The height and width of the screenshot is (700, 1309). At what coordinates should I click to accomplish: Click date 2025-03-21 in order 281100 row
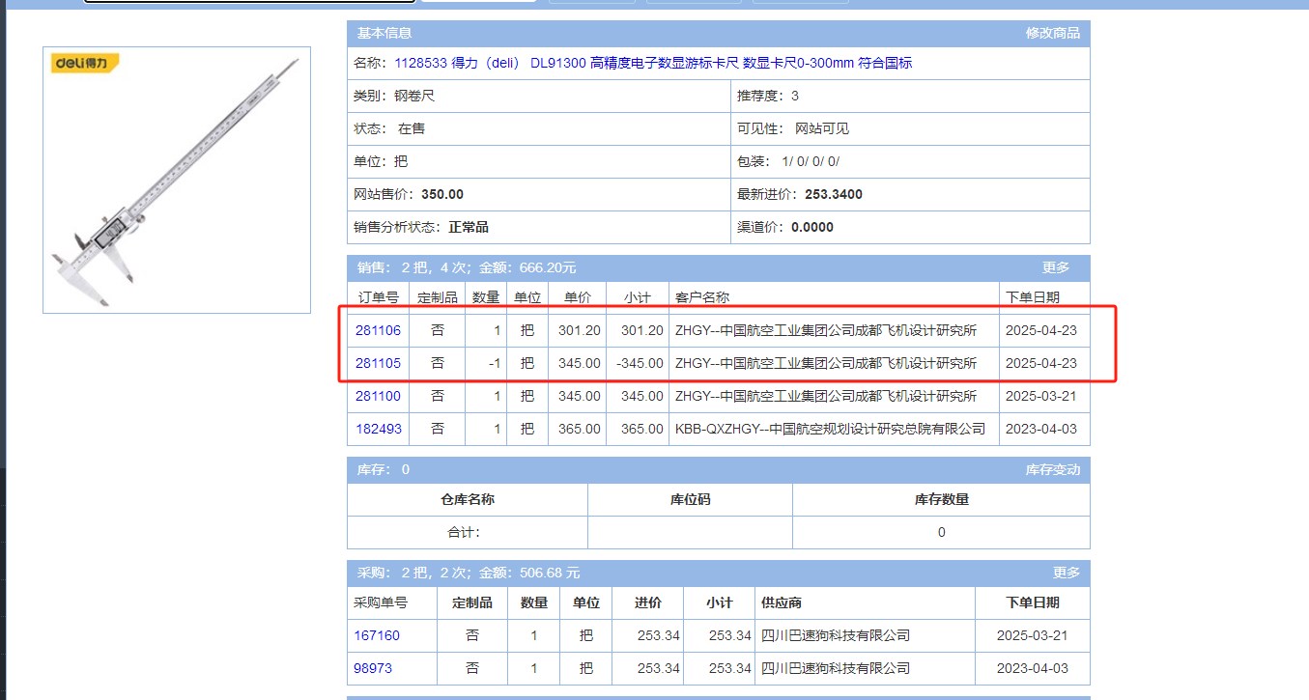pyautogui.click(x=1040, y=396)
